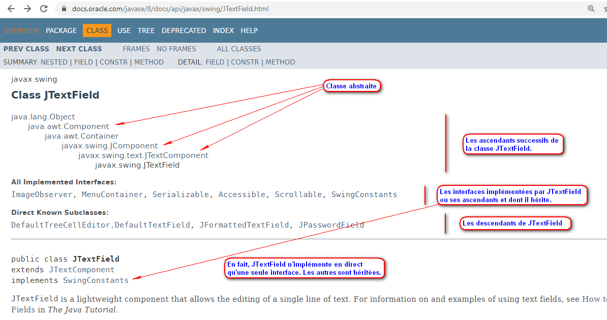Click JTextComponent after extends keyword
This screenshot has height=320, width=607.
81,270
